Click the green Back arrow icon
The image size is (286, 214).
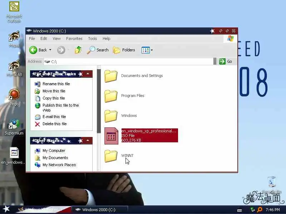click(33, 50)
